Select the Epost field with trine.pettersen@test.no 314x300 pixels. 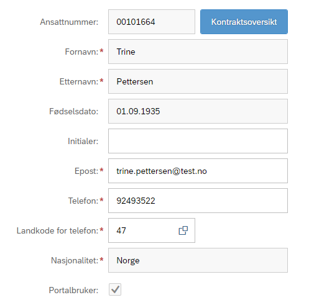point(198,171)
